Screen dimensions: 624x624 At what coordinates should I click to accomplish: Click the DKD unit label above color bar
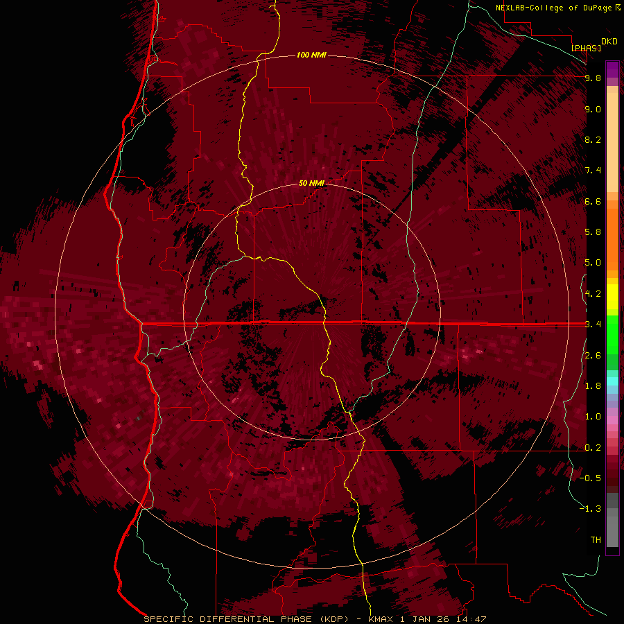(609, 42)
